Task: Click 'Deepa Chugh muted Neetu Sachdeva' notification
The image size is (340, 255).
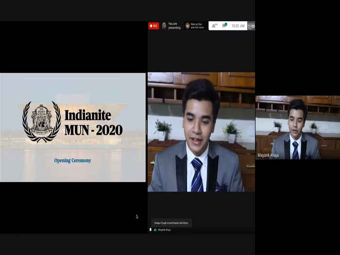Action: point(171,223)
